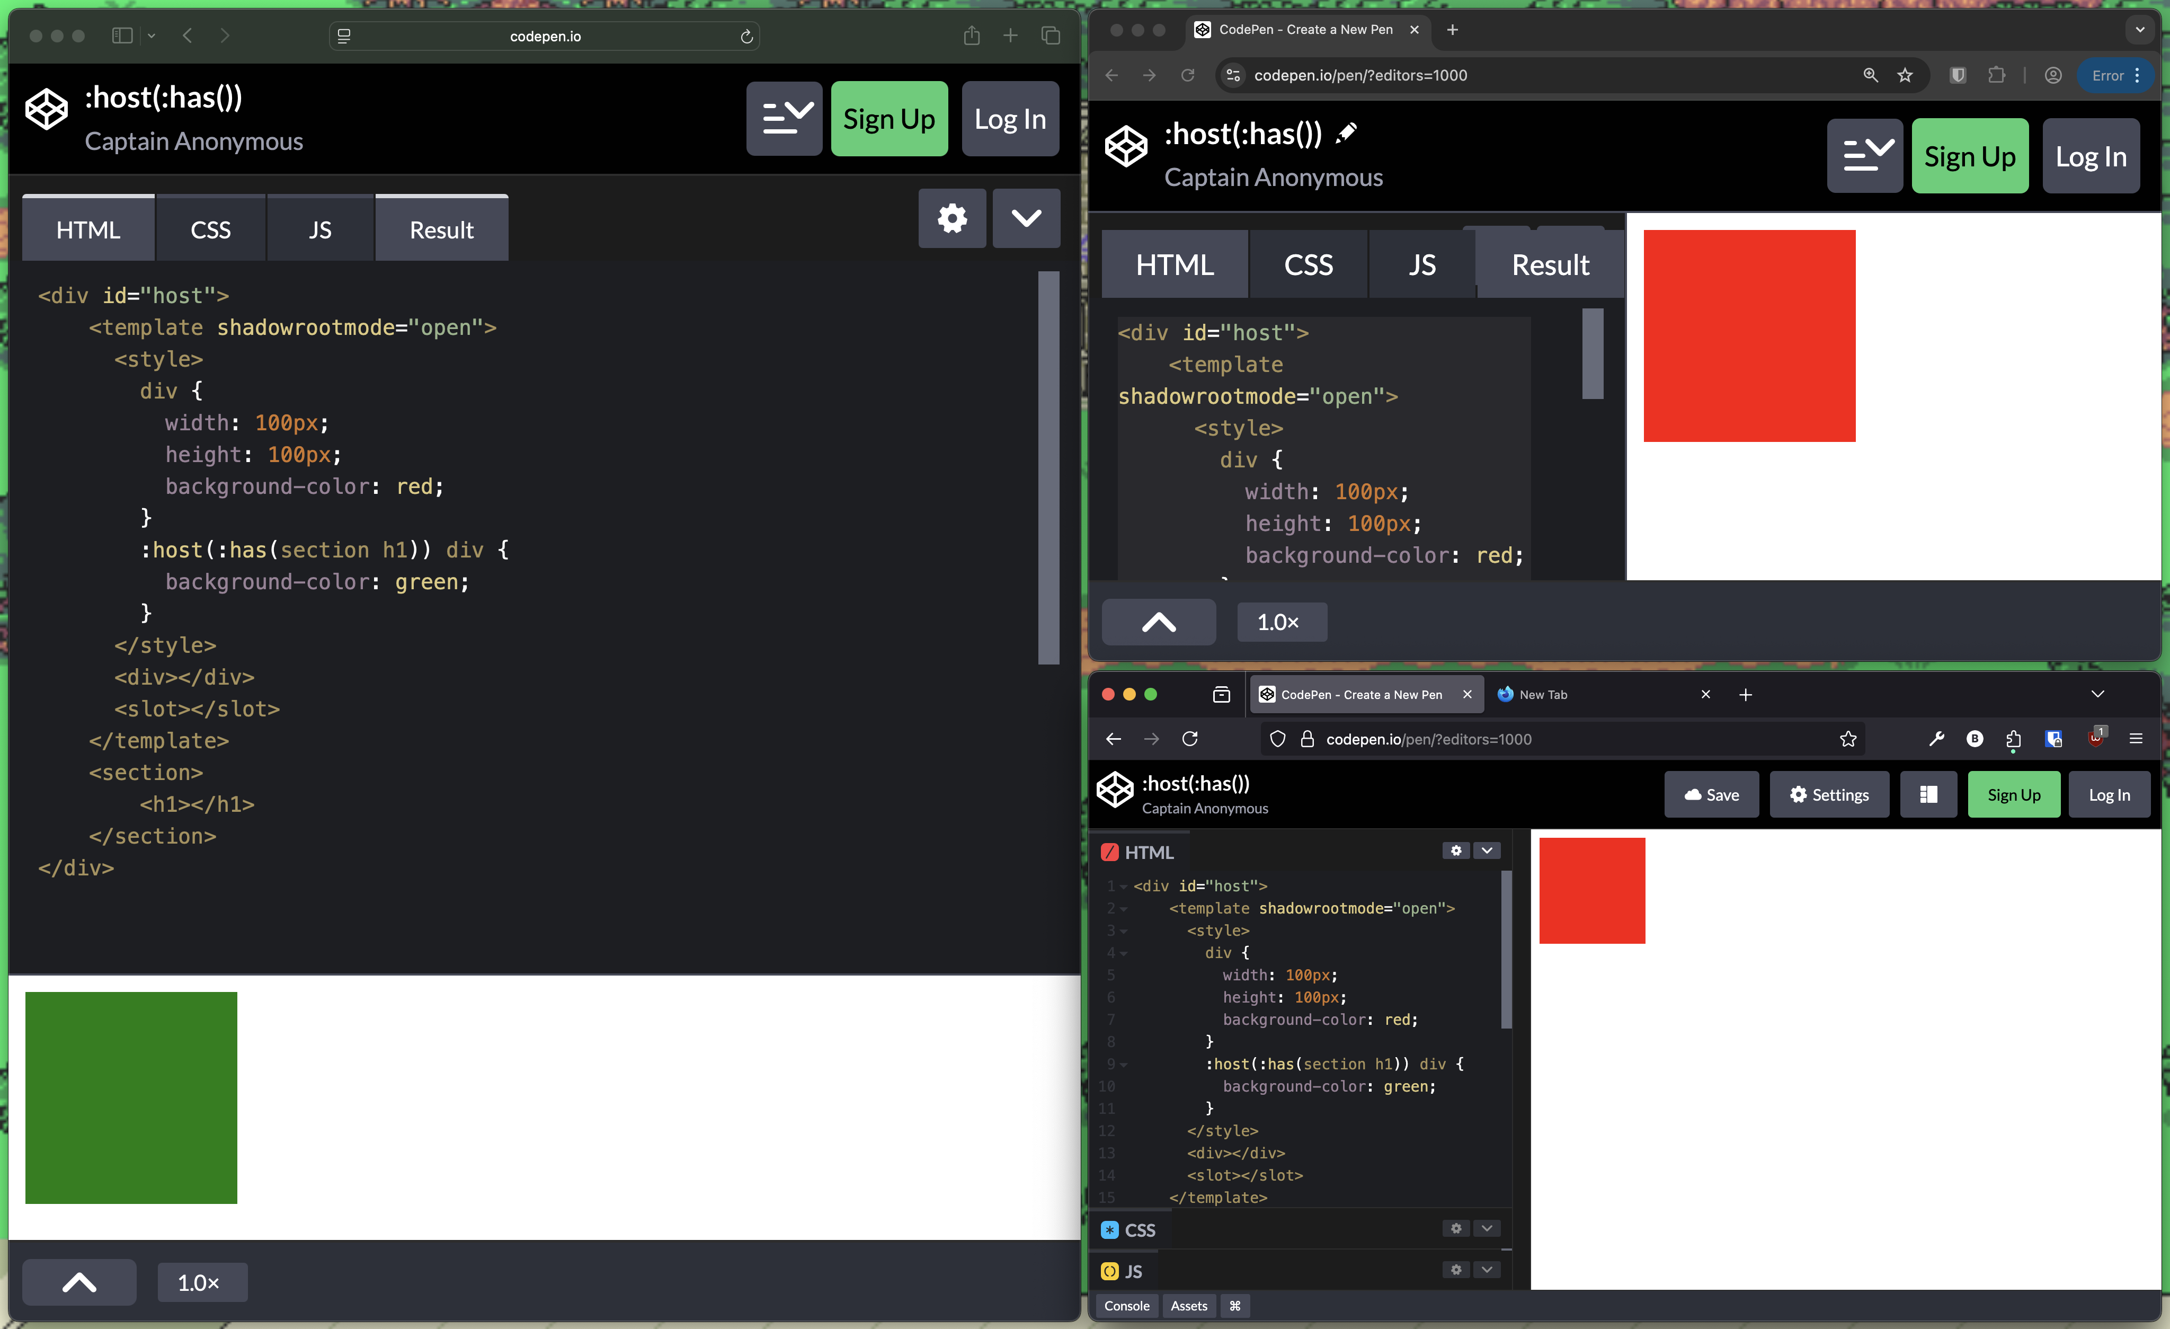2170x1329 pixels.
Task: Click Sign Up in the Chrome CodePen header
Action: (x=1969, y=156)
